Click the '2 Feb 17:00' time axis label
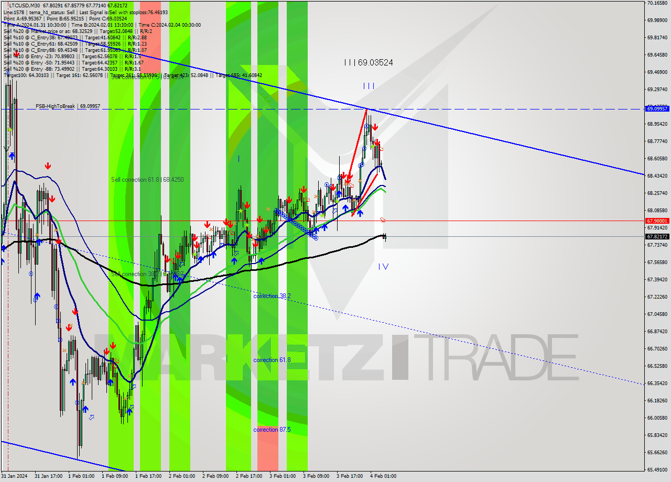This screenshot has width=671, height=482. tap(249, 476)
